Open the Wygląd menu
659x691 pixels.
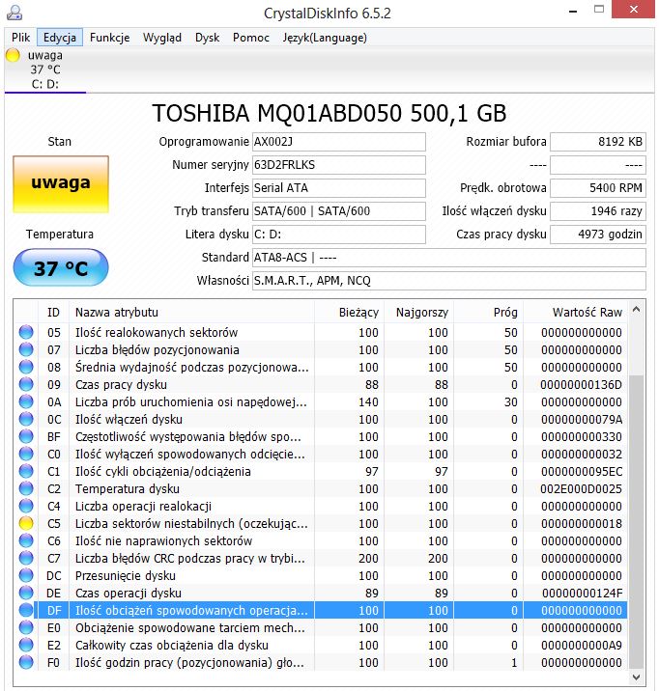162,38
